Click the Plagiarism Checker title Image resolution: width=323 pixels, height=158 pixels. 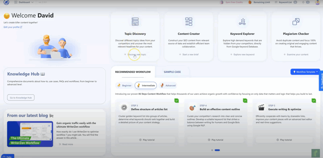(296, 34)
